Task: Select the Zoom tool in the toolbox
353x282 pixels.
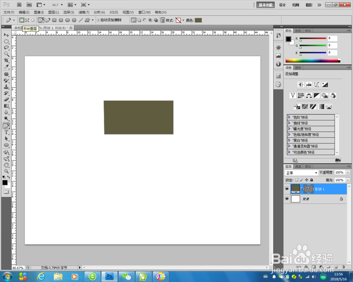Action: (6, 171)
